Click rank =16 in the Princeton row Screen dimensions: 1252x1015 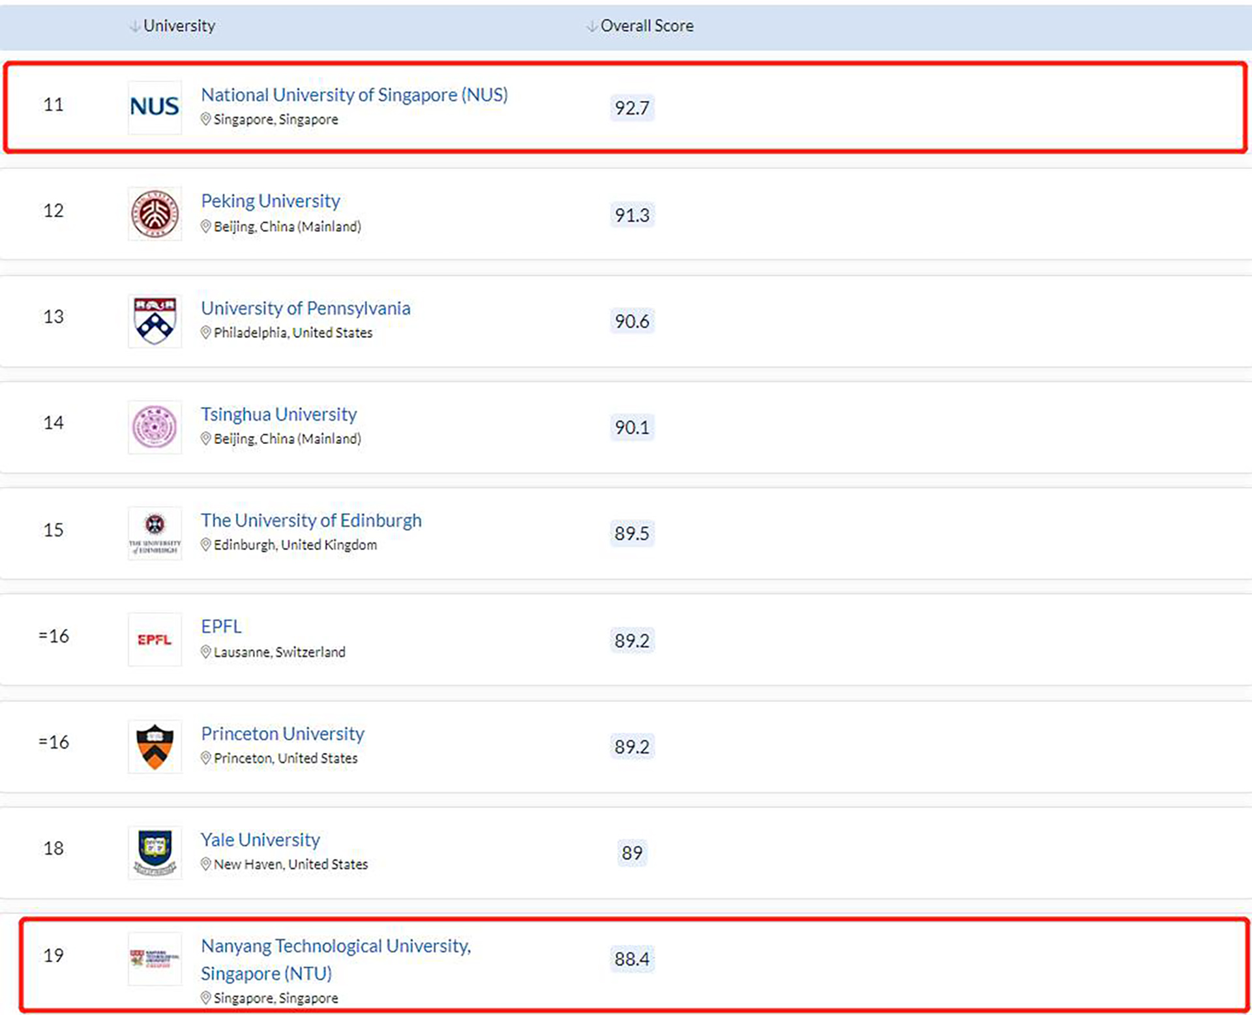(x=53, y=743)
